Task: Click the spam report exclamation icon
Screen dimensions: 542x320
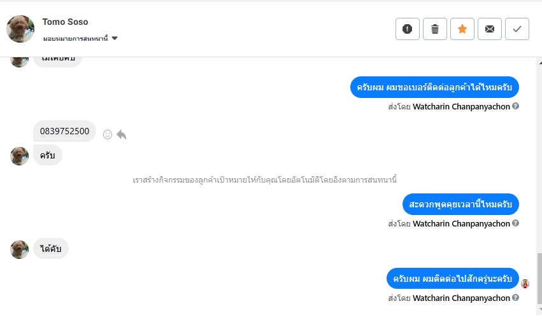Action: click(408, 29)
